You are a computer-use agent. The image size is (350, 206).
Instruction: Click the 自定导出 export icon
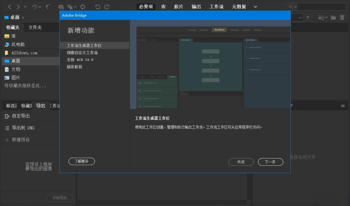point(7,116)
